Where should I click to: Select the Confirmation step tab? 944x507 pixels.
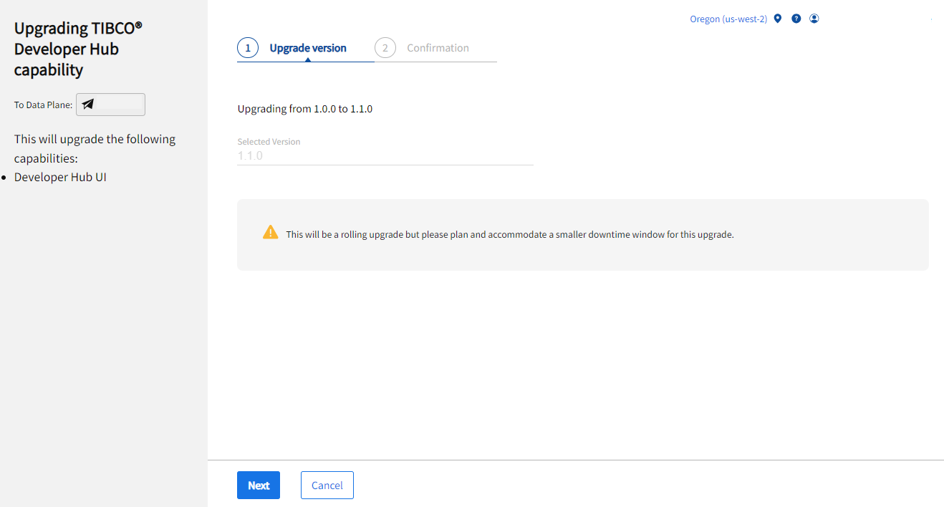pos(438,48)
